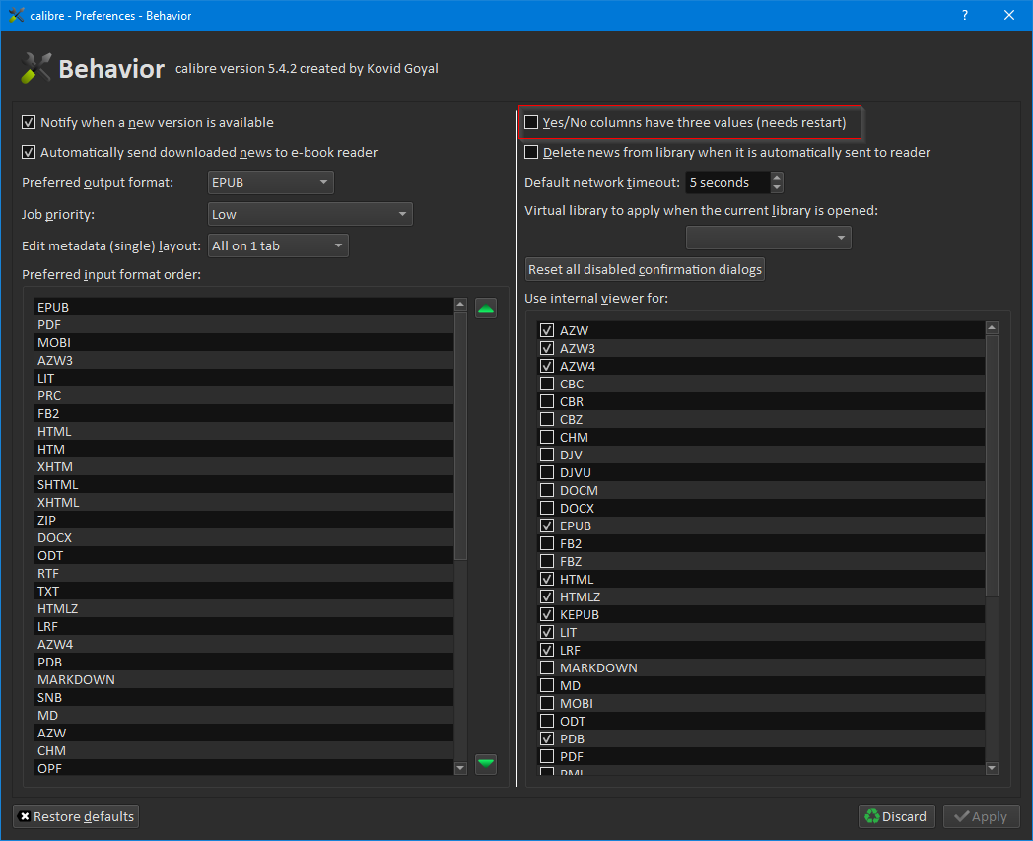
Task: Disable new version notification checkbox
Action: [29, 123]
